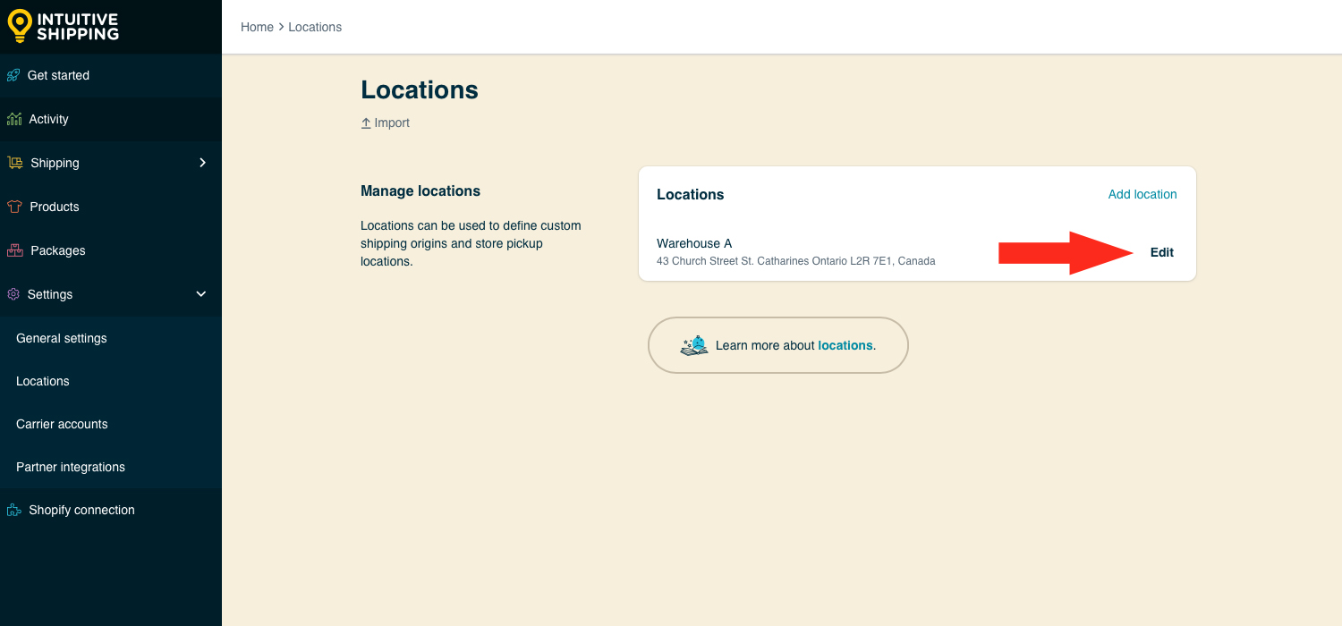
Task: Click the Manage locations heading
Action: pyautogui.click(x=420, y=190)
